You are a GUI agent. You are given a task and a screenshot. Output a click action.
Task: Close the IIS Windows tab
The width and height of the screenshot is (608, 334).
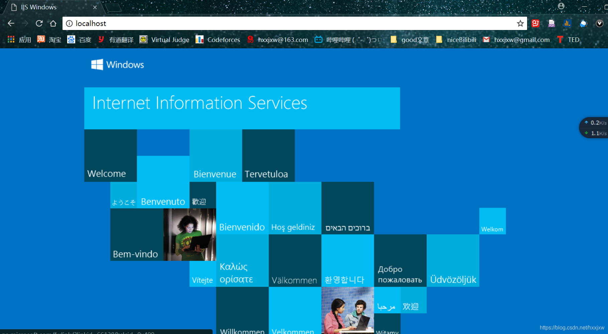[95, 7]
